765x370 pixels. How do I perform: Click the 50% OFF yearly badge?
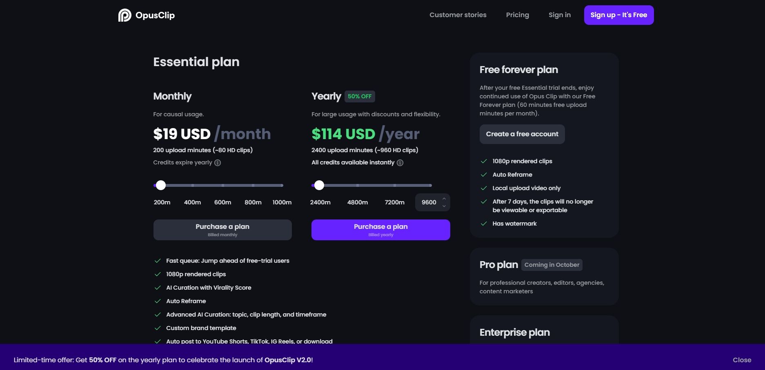click(x=360, y=96)
